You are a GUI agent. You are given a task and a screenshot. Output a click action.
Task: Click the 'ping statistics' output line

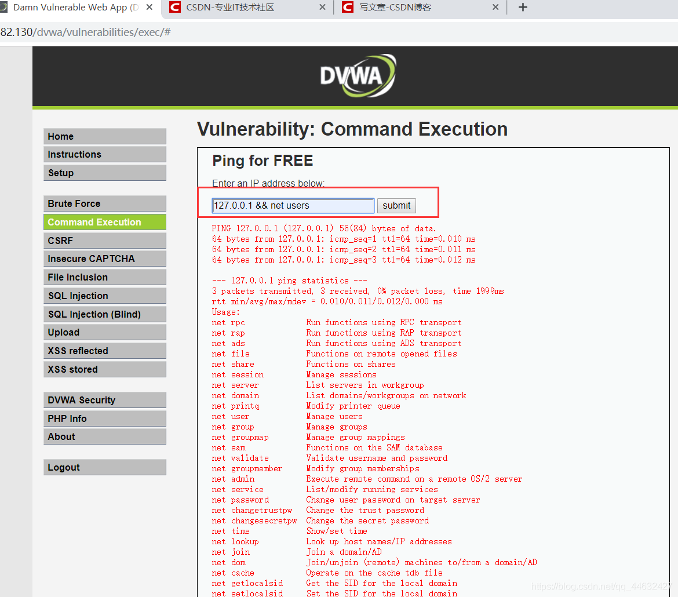pos(289,281)
